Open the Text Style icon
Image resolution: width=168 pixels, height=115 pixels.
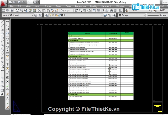tap(127, 10)
